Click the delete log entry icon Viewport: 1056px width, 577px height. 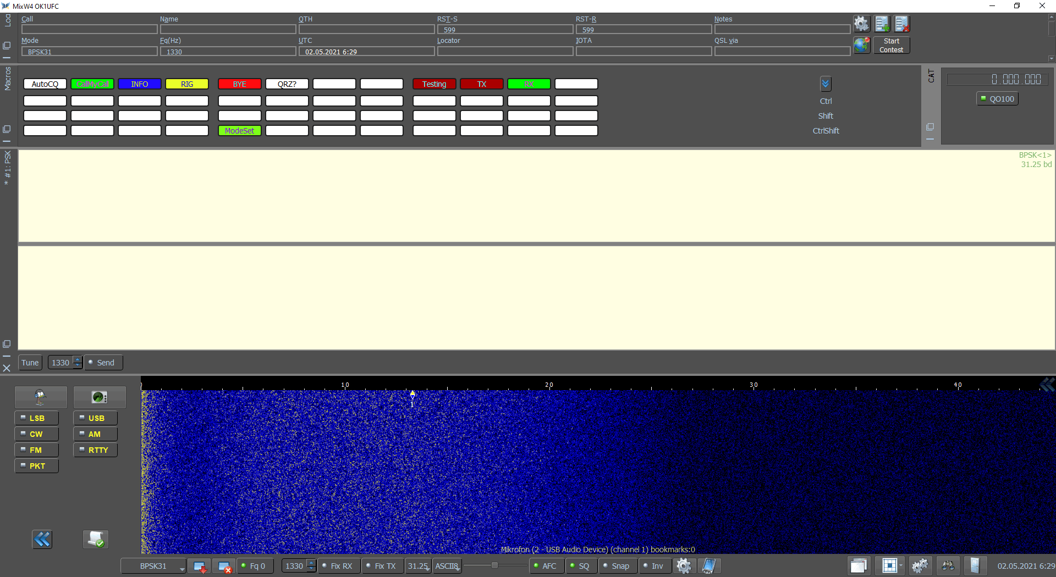(901, 24)
